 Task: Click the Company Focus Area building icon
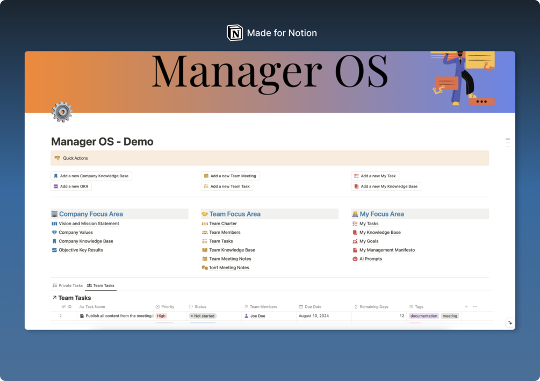(x=54, y=214)
